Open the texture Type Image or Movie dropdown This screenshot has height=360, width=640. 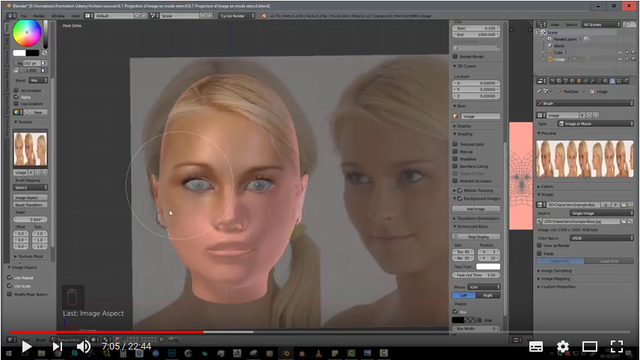click(x=595, y=123)
